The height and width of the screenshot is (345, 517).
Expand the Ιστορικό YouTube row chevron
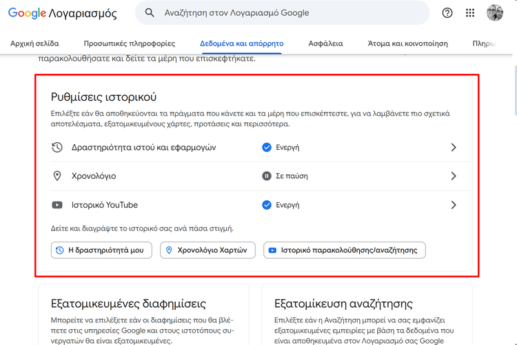click(454, 205)
